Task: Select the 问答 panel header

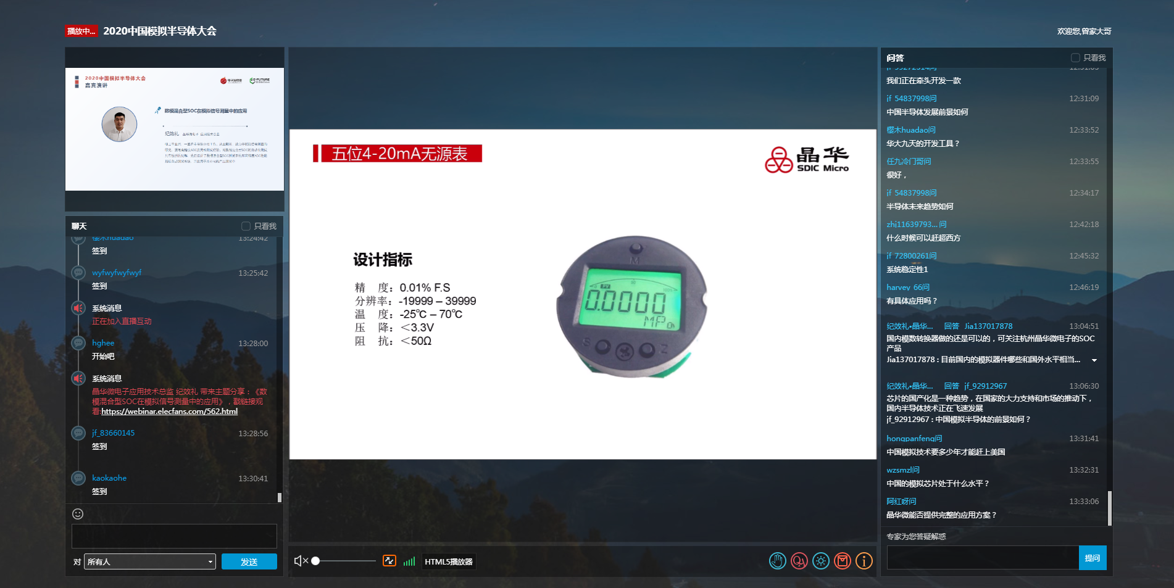Action: (x=895, y=57)
